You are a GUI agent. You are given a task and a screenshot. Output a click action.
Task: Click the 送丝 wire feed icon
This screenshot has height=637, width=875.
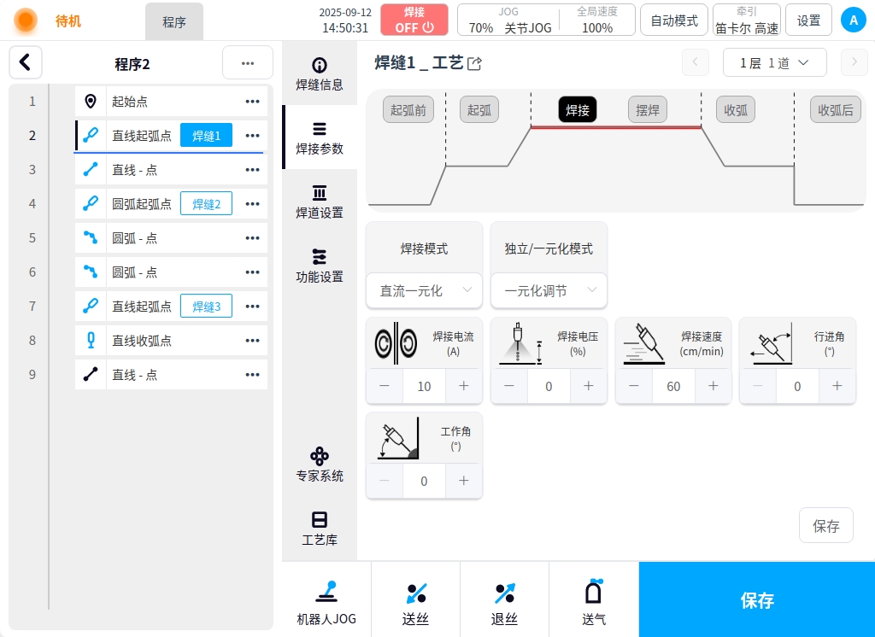click(x=415, y=600)
